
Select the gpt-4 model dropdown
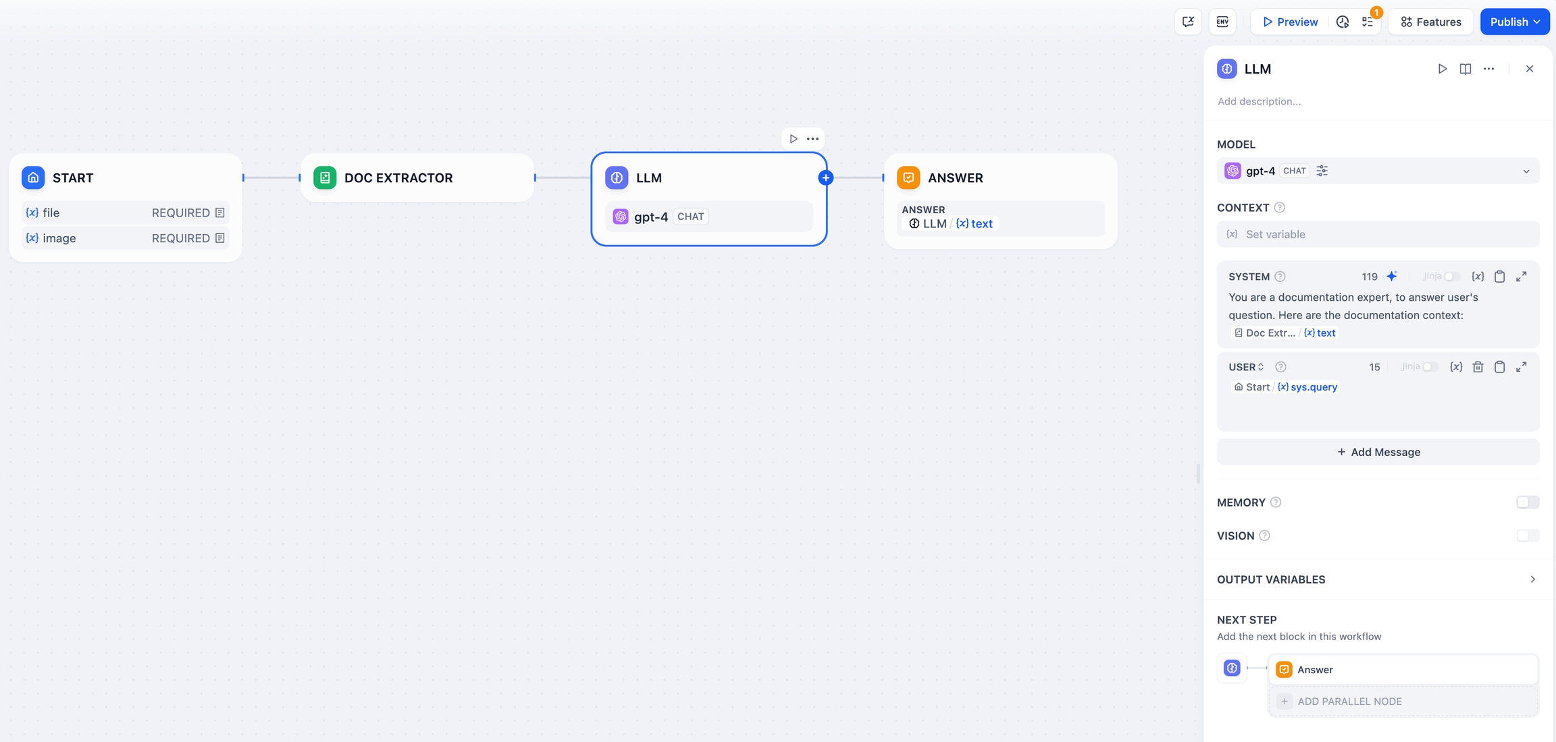pyautogui.click(x=1378, y=171)
